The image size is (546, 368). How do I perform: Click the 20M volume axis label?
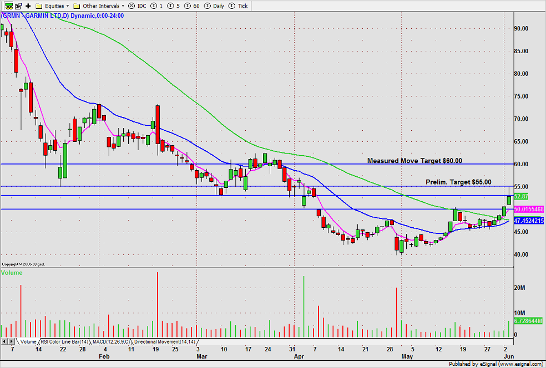click(519, 288)
